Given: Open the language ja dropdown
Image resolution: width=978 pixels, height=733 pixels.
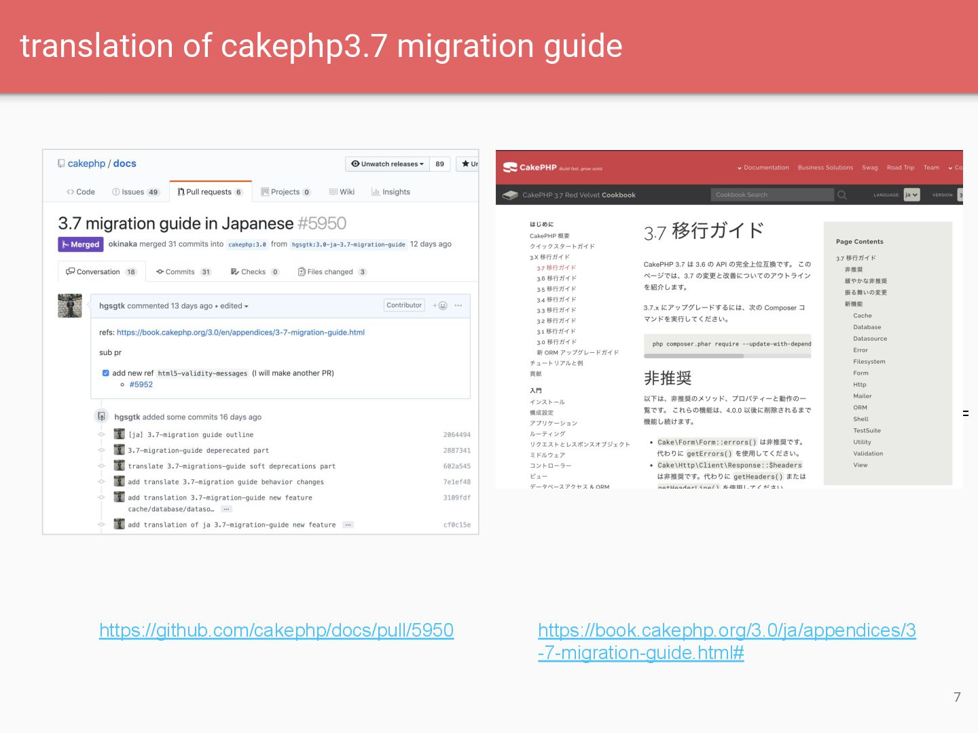Looking at the screenshot, I should [911, 195].
